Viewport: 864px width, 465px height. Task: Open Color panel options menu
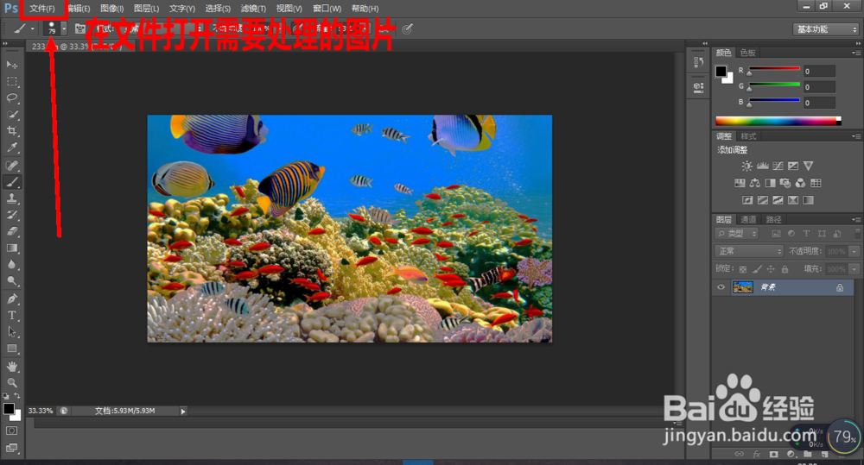[x=855, y=53]
